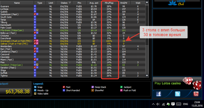Click the Push or Fold icon in Groningen row

[x=37, y=41]
